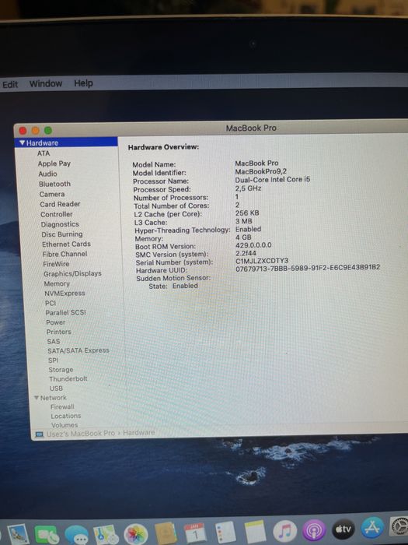
Task: Minimize the MacBook Pro window
Action: 36,131
